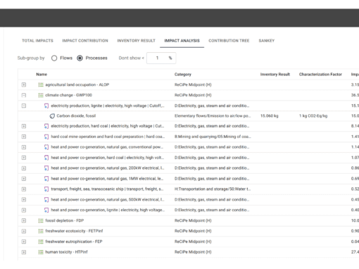The image size is (359, 269).
Task: Click the 1 kg CO2-Eq/kg factor value
Action: tap(313, 115)
